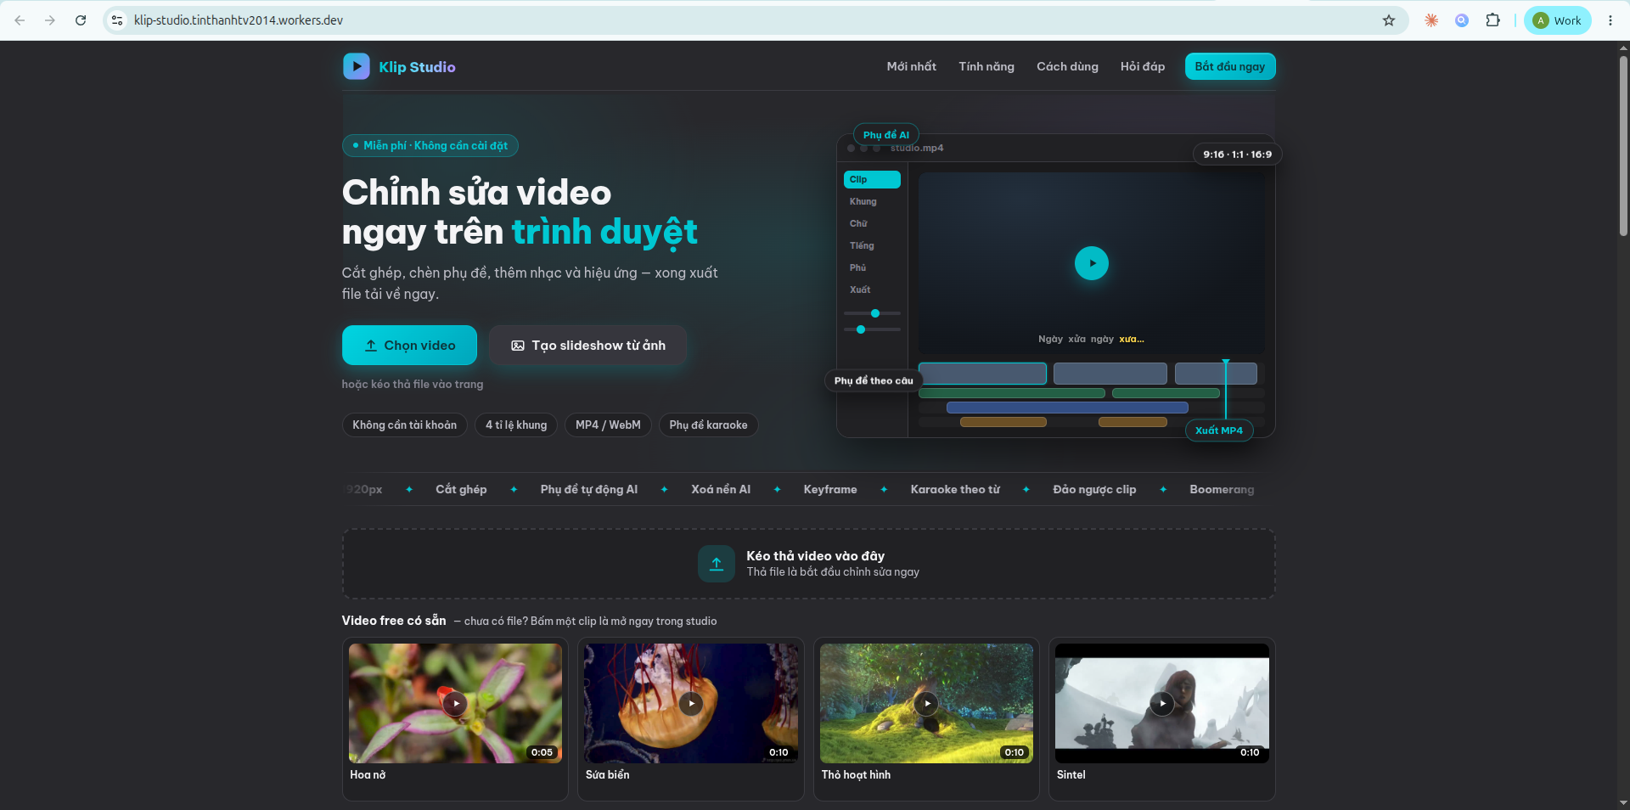Click the 9:16 · 1:1 · 16:9 ratio badge
Viewport: 1630px width, 810px height.
tap(1238, 155)
